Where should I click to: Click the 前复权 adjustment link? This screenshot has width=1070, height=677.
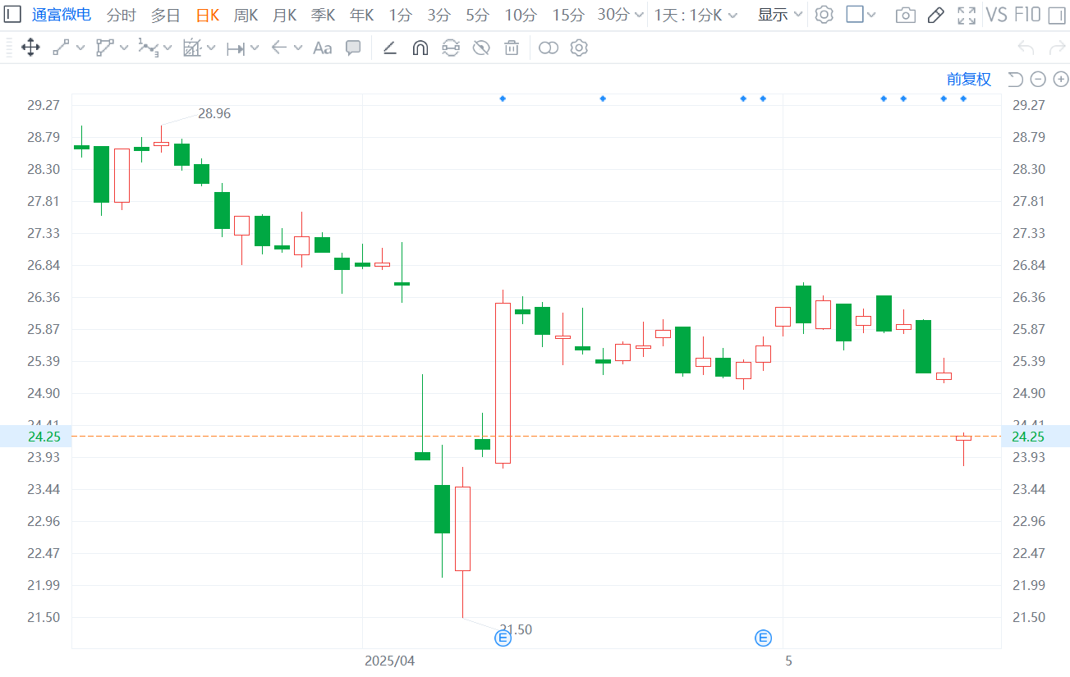(969, 79)
